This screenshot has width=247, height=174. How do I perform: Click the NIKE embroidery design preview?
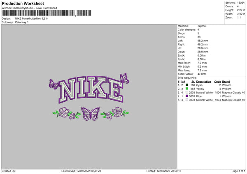click(89, 97)
